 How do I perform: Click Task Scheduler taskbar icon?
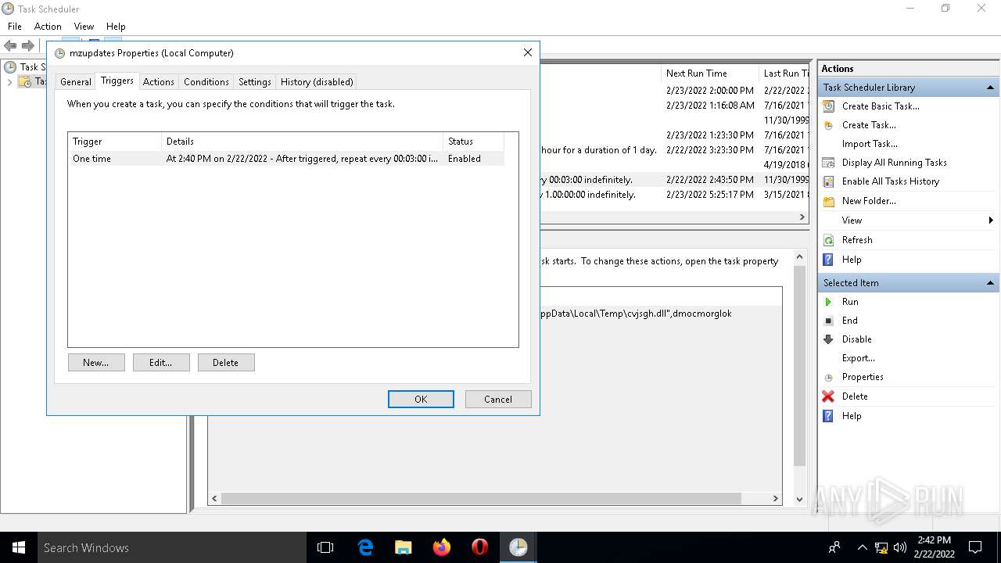click(x=518, y=547)
